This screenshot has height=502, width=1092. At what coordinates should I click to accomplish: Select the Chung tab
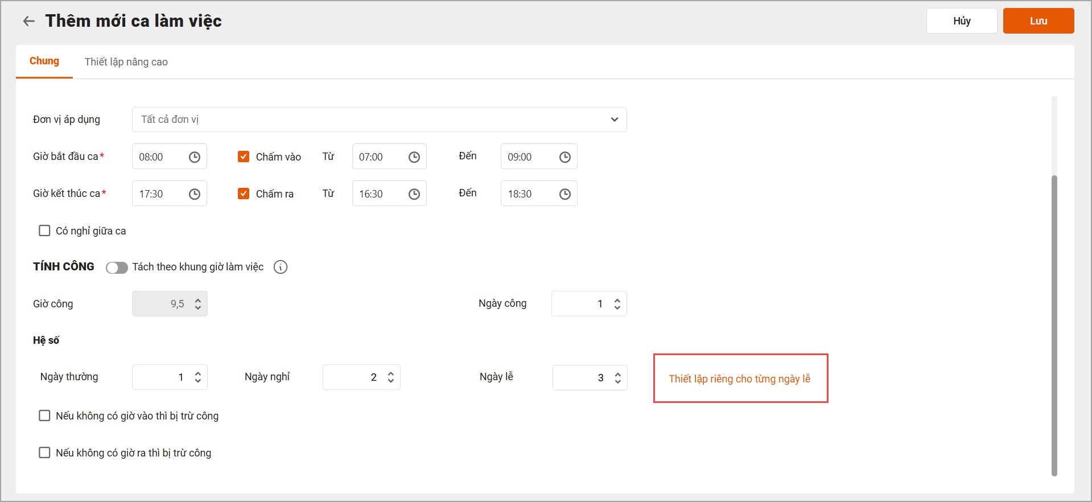44,61
